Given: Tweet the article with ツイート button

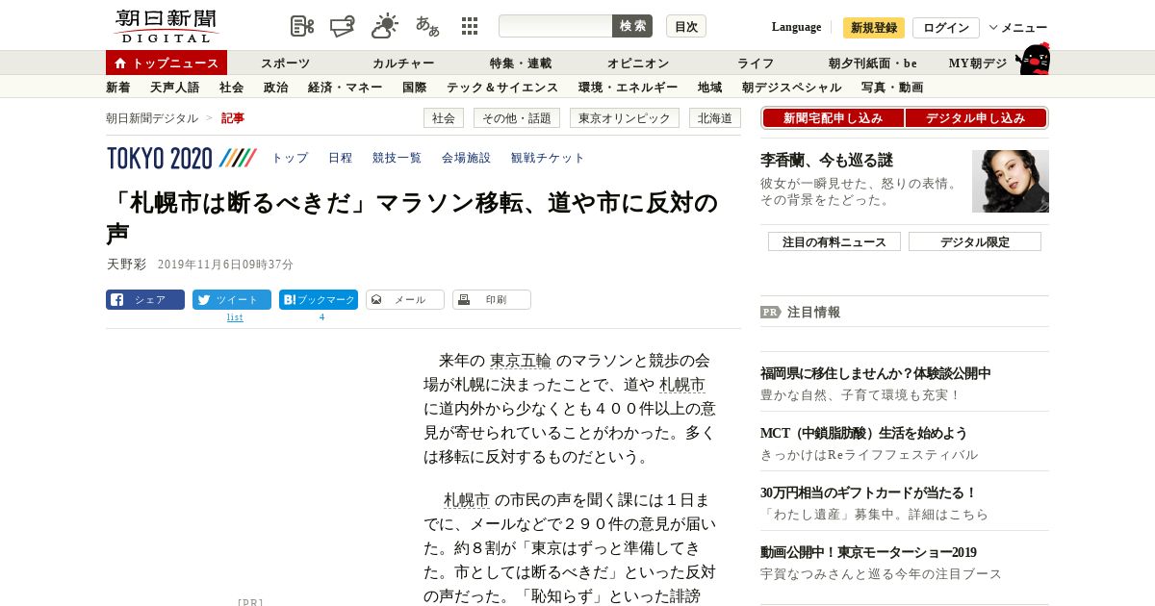Looking at the screenshot, I should pos(232,300).
